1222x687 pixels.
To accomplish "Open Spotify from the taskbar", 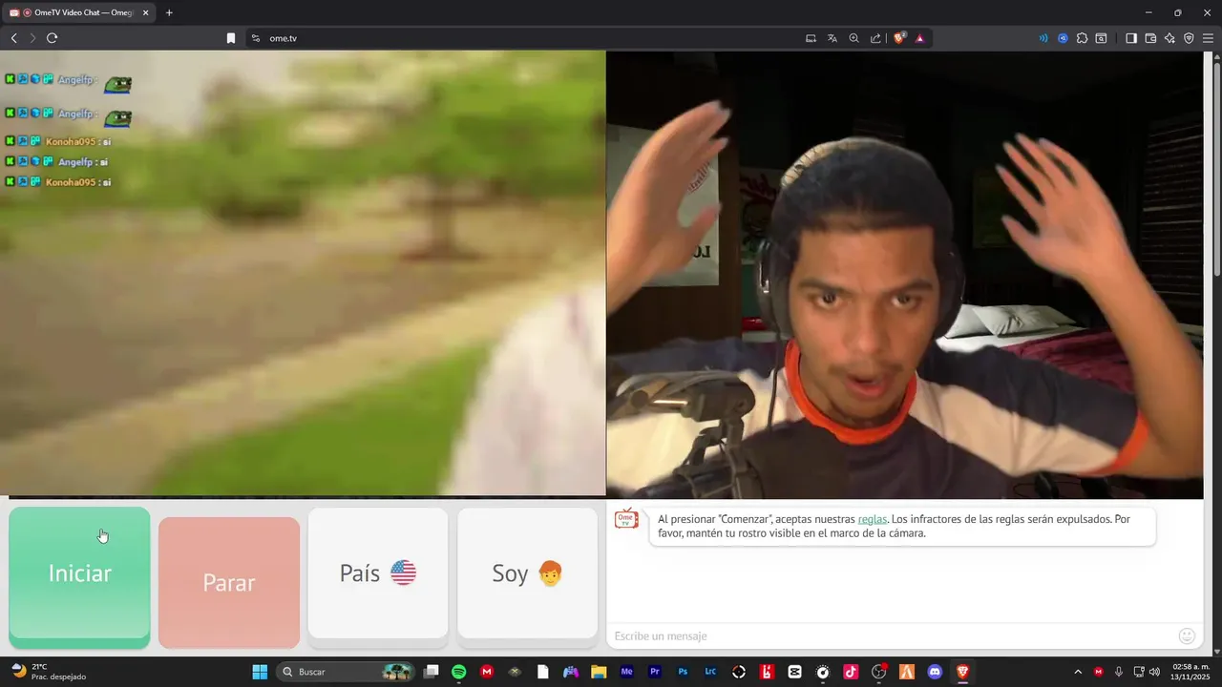I will (x=458, y=672).
